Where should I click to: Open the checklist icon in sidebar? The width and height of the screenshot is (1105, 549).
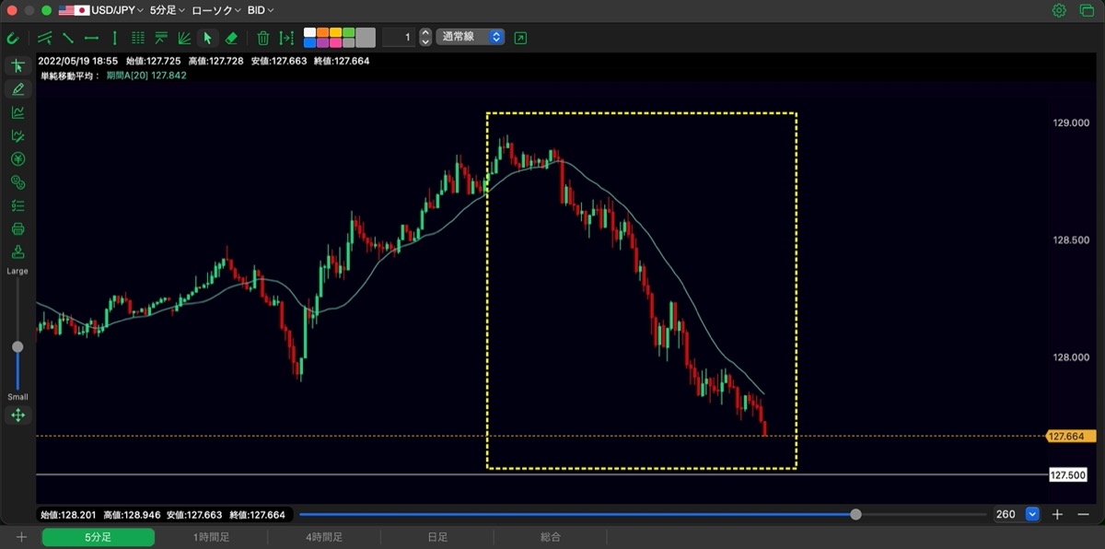pyautogui.click(x=17, y=205)
